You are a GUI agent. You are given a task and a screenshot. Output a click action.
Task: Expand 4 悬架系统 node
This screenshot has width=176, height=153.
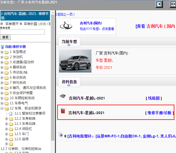(x=2, y=67)
